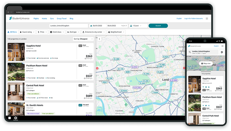
Task: Open the Distance to city center dropdown
Action: pos(94,32)
